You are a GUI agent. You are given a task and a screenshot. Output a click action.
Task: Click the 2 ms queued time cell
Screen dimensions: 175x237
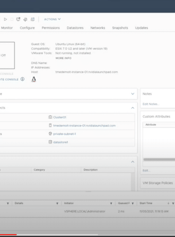121,211
